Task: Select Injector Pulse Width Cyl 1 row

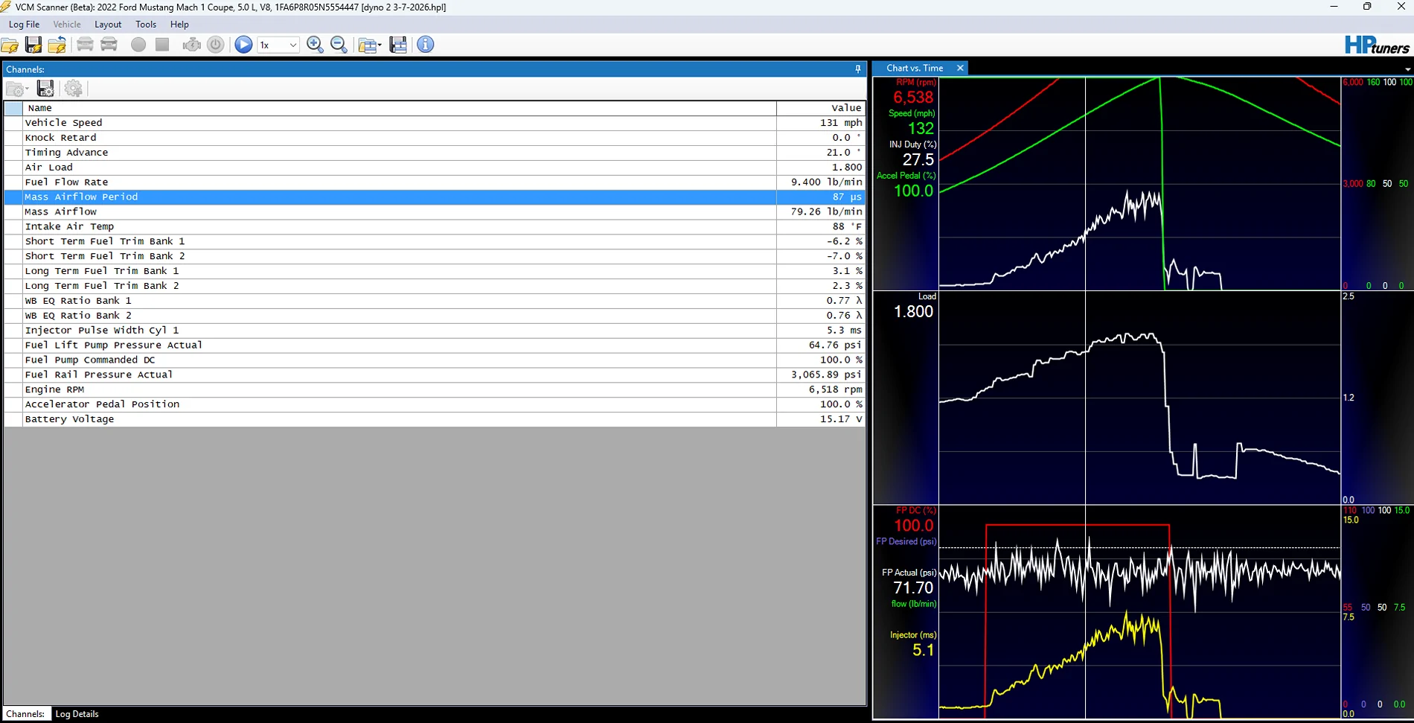Action: click(435, 331)
